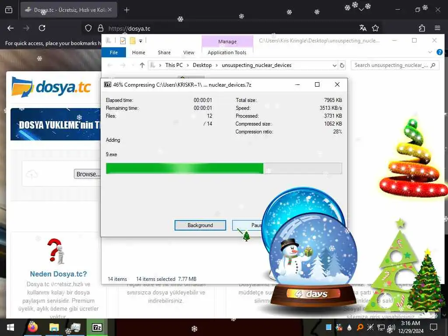Refresh the Explorer folder view
448x336 pixels.
point(342,66)
